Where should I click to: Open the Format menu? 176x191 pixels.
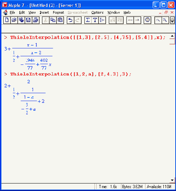coord(58,13)
